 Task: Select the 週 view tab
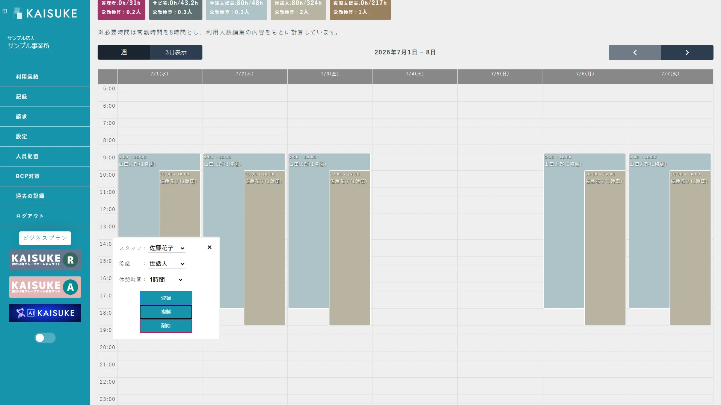[x=124, y=52]
